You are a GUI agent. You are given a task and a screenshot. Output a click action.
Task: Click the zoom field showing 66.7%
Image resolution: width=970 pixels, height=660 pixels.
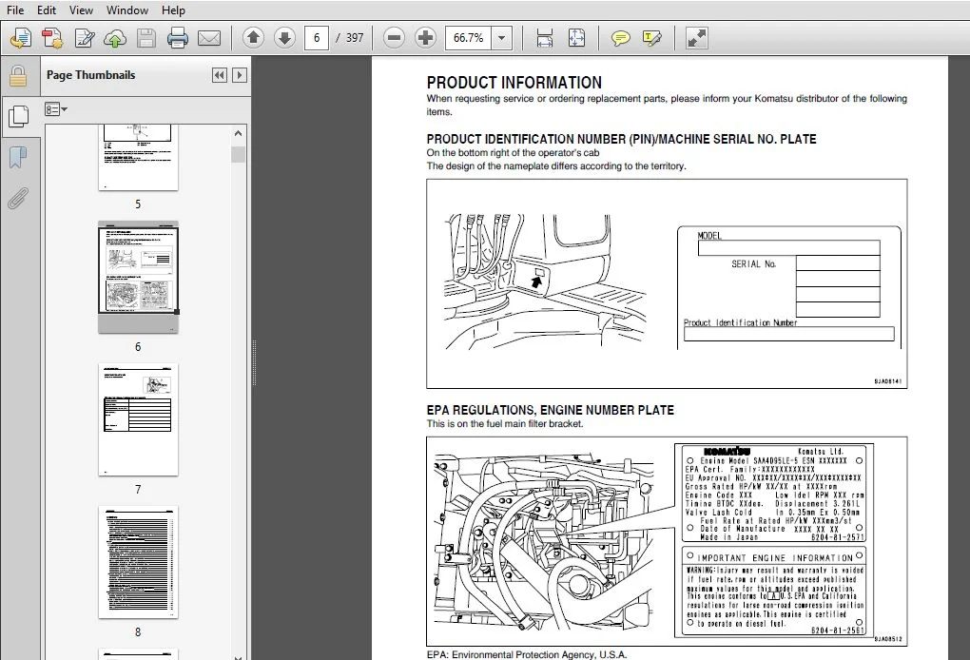pos(468,38)
